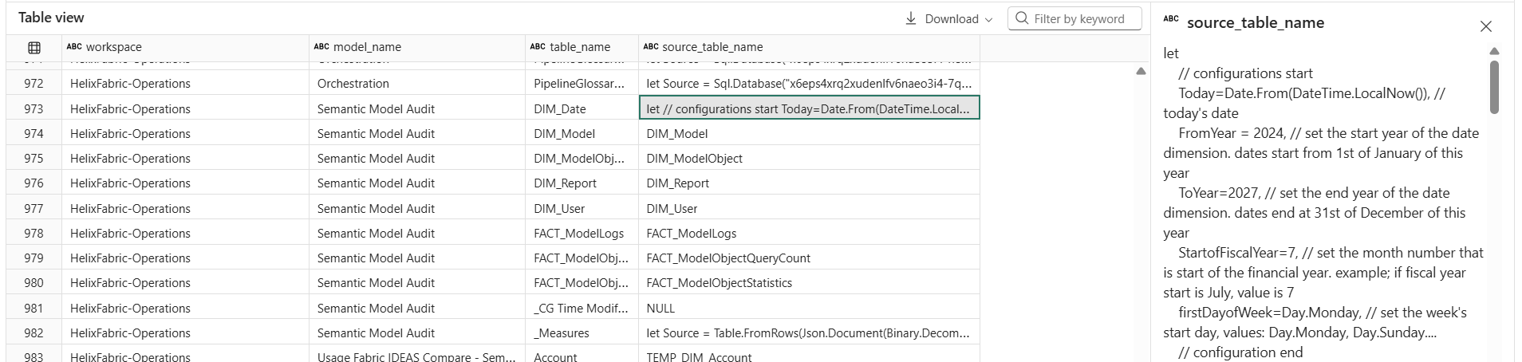The height and width of the screenshot is (362, 1522).
Task: Click table scroll-up arrow
Action: (x=1141, y=72)
